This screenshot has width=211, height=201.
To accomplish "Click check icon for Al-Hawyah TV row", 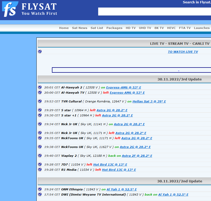I will pos(40,92).
